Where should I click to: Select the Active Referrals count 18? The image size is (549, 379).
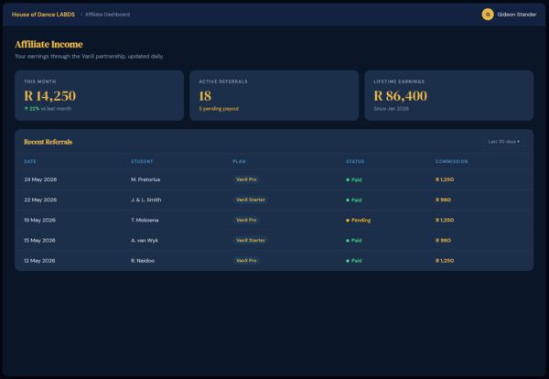coord(205,96)
